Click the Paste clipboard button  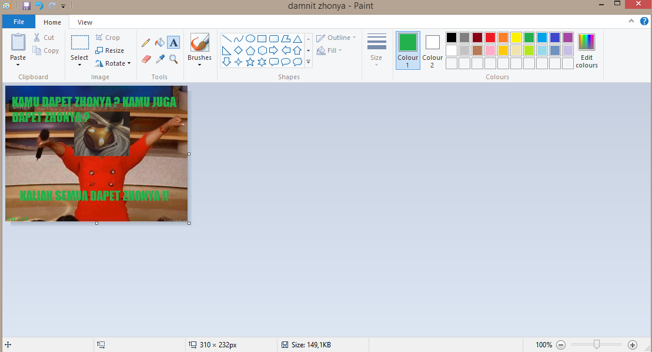[18, 43]
